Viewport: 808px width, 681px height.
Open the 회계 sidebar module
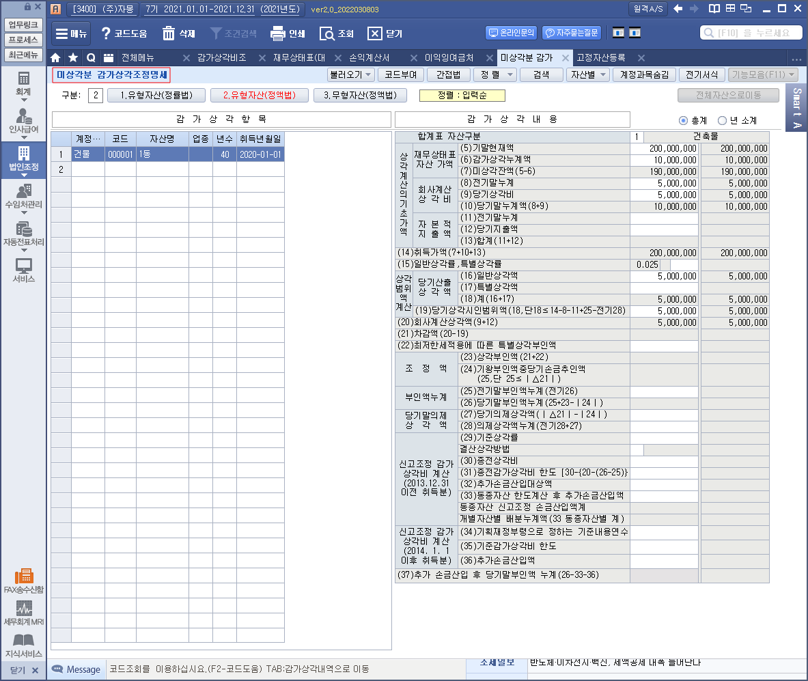23,84
